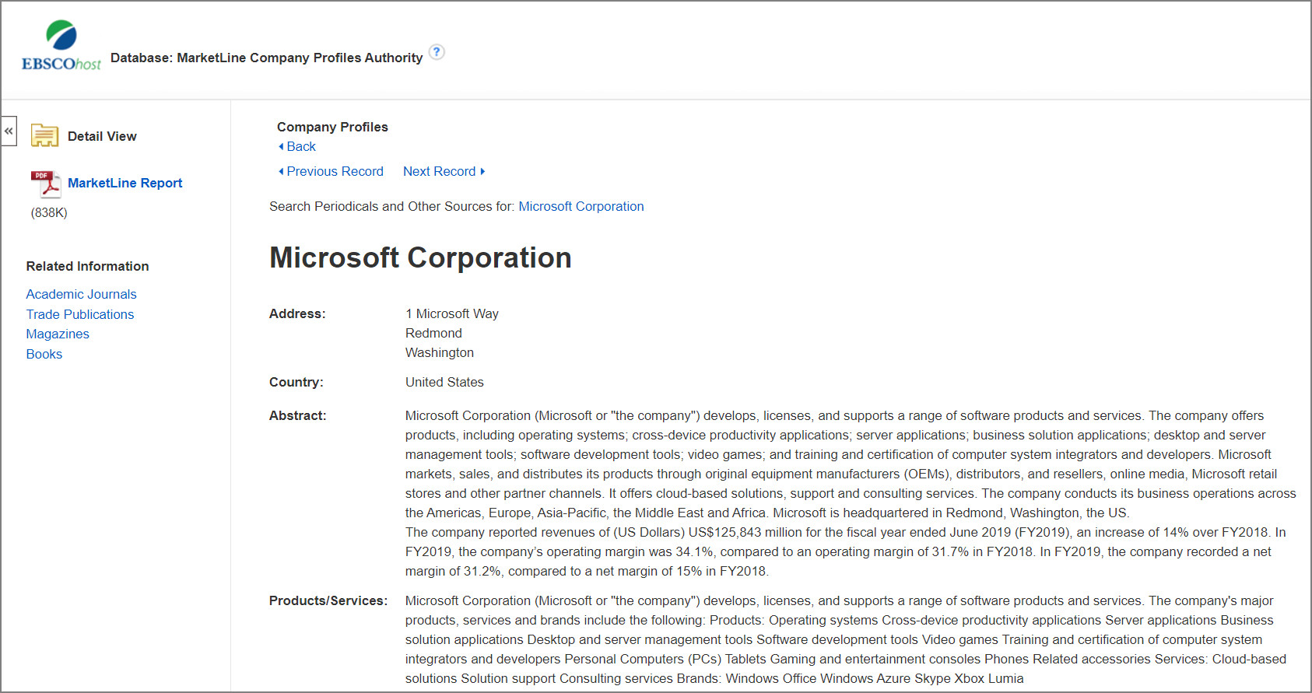The image size is (1312, 693).
Task: Click the EBSCOhost logo
Action: coord(61,45)
